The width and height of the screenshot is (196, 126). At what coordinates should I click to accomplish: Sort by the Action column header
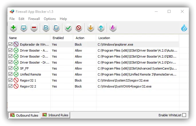point(85,38)
